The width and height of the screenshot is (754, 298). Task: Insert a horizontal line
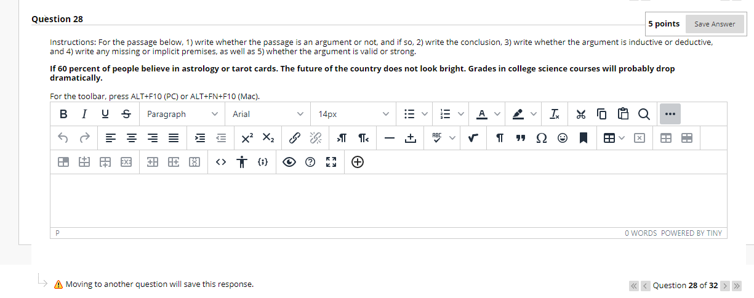pyautogui.click(x=390, y=138)
